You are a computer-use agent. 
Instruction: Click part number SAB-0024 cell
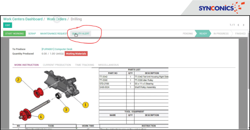click(x=113, y=87)
